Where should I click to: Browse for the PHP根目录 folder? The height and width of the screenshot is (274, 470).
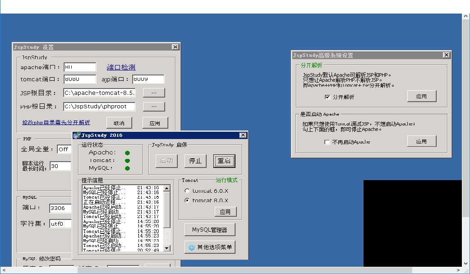pyautogui.click(x=154, y=106)
